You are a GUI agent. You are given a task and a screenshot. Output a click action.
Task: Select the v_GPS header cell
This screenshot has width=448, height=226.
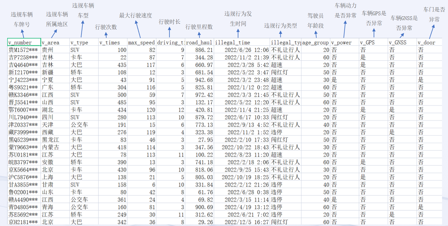click(x=373, y=42)
